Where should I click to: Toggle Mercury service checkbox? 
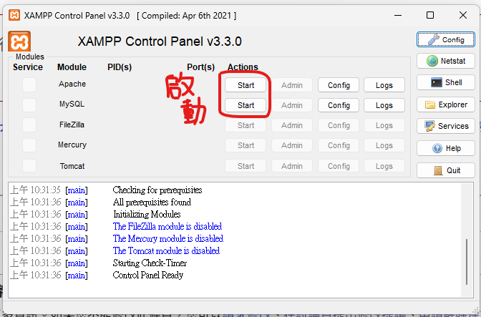pyautogui.click(x=29, y=145)
